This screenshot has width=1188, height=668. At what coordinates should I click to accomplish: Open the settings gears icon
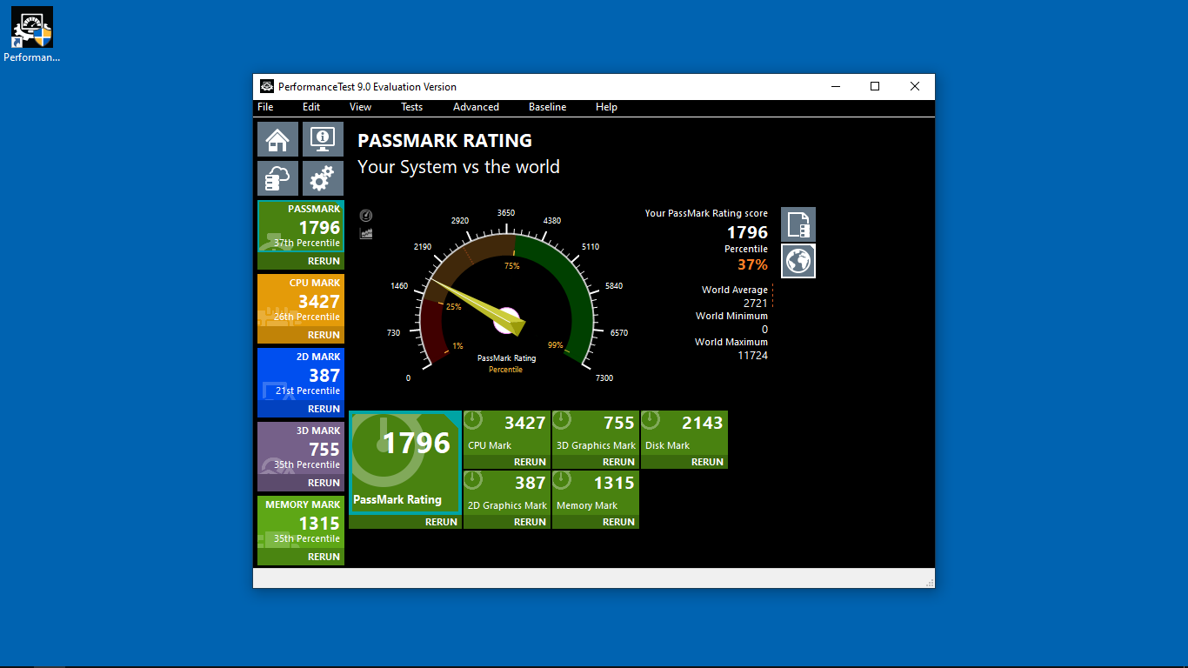(x=323, y=178)
